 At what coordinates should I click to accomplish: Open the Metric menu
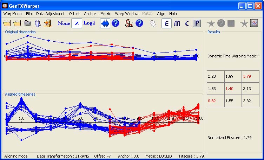click(105, 14)
